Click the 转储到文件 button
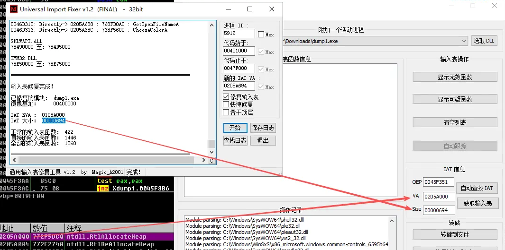Screen dimensions: 505x250 point(455,234)
